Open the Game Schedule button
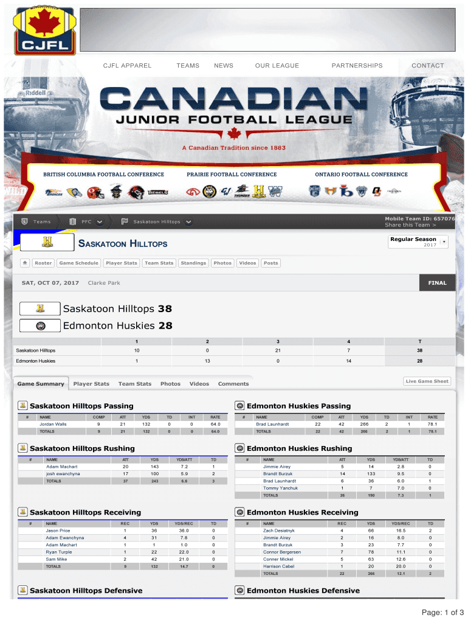The image size is (468, 623). pos(78,263)
